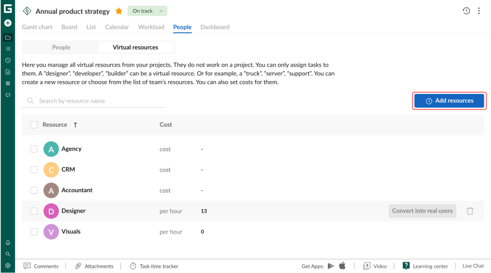491x273 pixels.
Task: Click the Accountant avatar icon
Action: coord(51,190)
